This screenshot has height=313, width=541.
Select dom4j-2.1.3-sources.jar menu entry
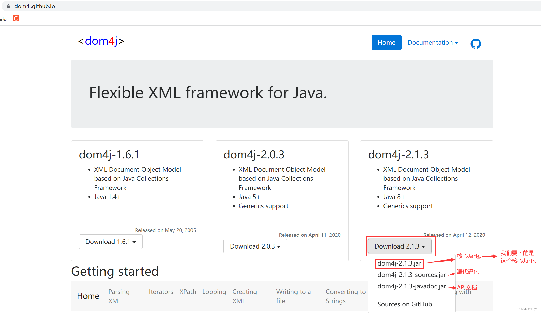(411, 275)
